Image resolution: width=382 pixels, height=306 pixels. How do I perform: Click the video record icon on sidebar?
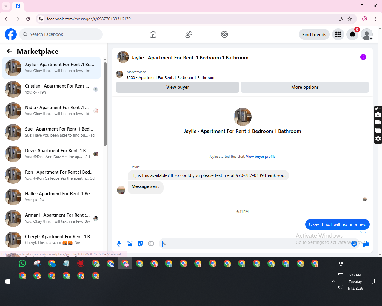click(378, 123)
